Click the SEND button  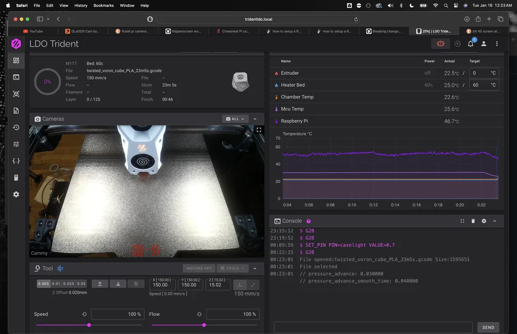tap(488, 328)
